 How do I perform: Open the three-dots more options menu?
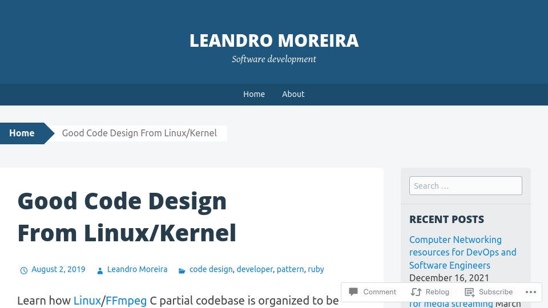[x=530, y=292]
